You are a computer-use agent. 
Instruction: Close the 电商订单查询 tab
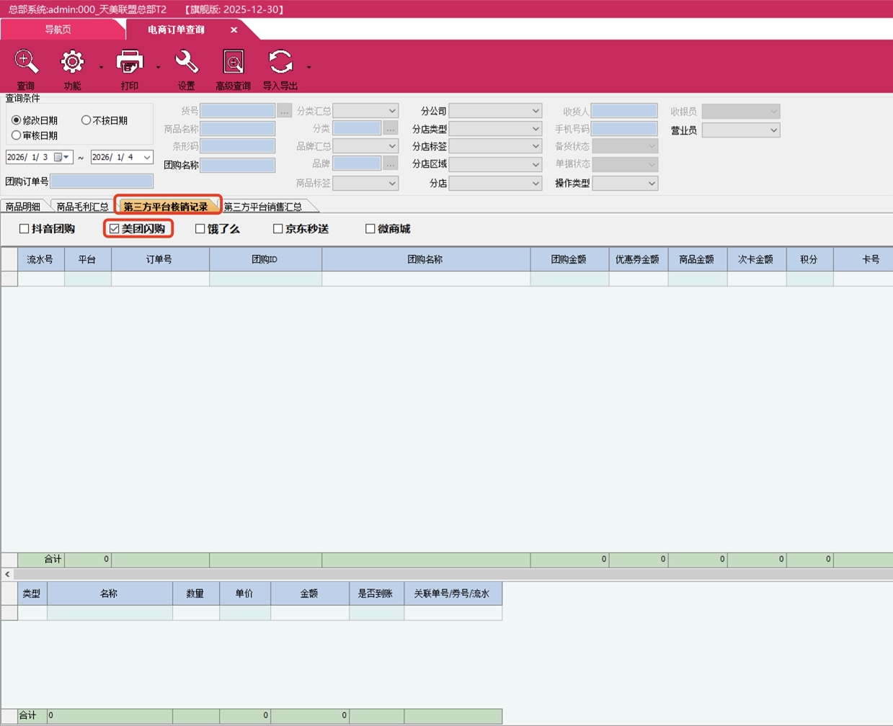[234, 30]
